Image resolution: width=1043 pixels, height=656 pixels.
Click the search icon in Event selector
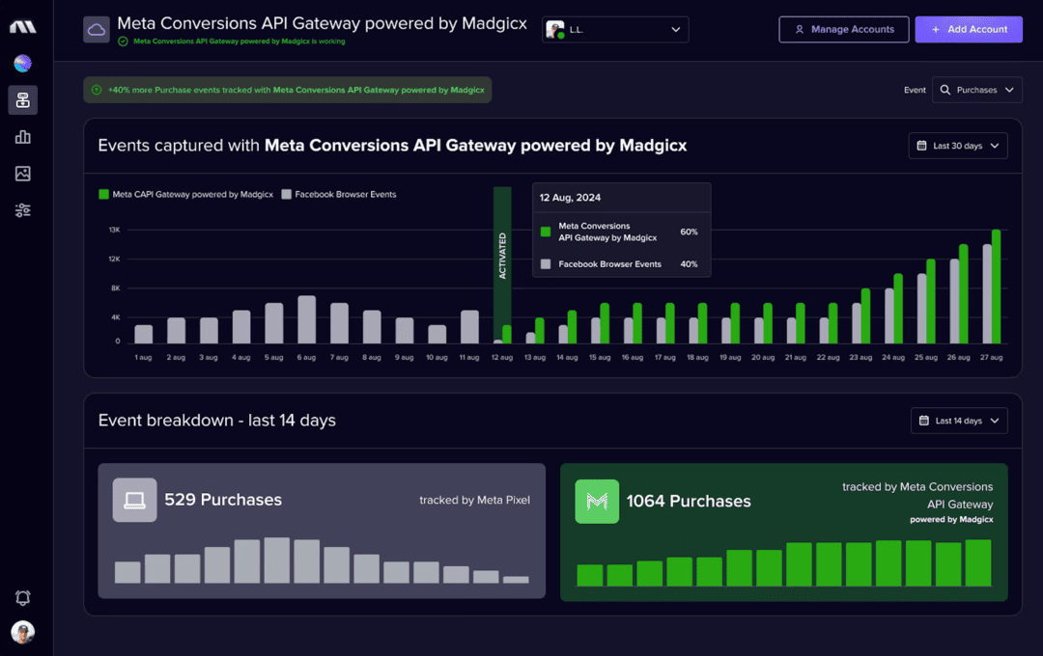click(x=944, y=90)
